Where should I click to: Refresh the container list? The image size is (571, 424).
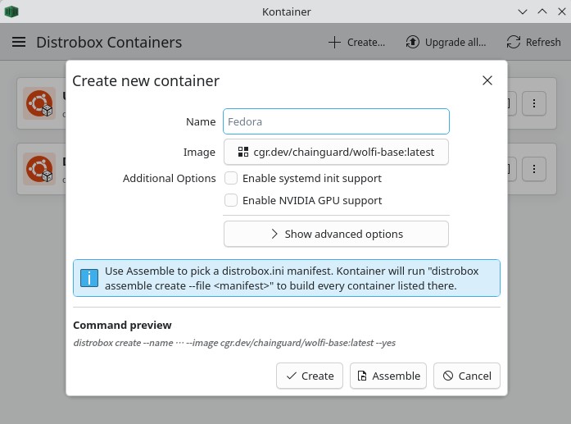533,43
